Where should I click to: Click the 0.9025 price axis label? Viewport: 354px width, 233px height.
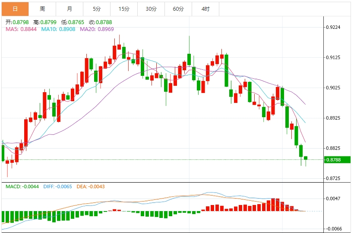(x=333, y=88)
